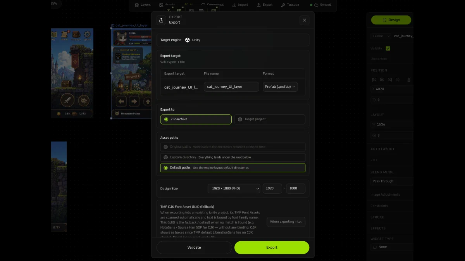
Task: Click the align horizontal center icon under Position
Action: [x=382, y=80]
